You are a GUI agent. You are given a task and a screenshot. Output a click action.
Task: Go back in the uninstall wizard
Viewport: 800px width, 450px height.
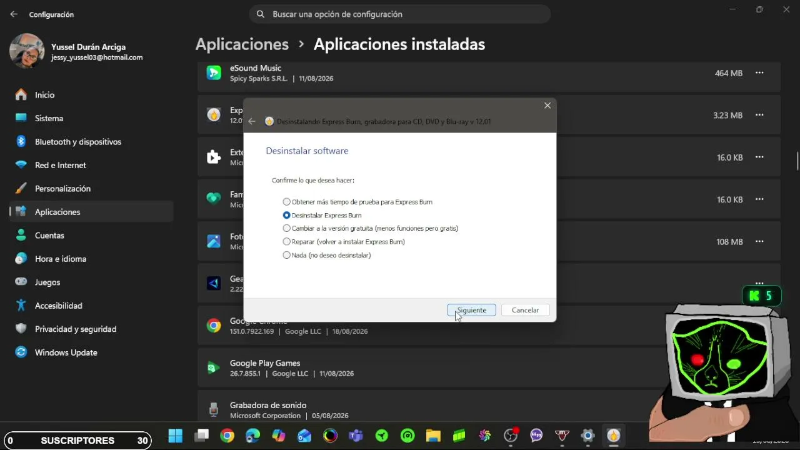click(x=252, y=121)
